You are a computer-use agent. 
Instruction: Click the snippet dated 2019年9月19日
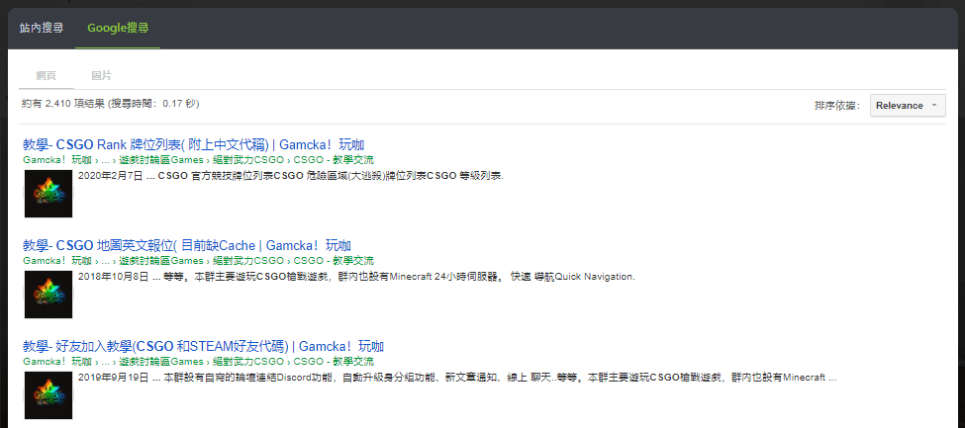tap(457, 378)
